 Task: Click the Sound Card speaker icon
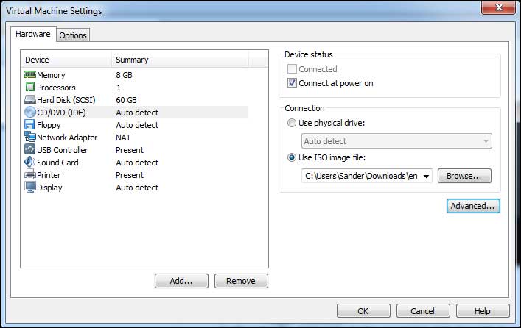[x=30, y=163]
